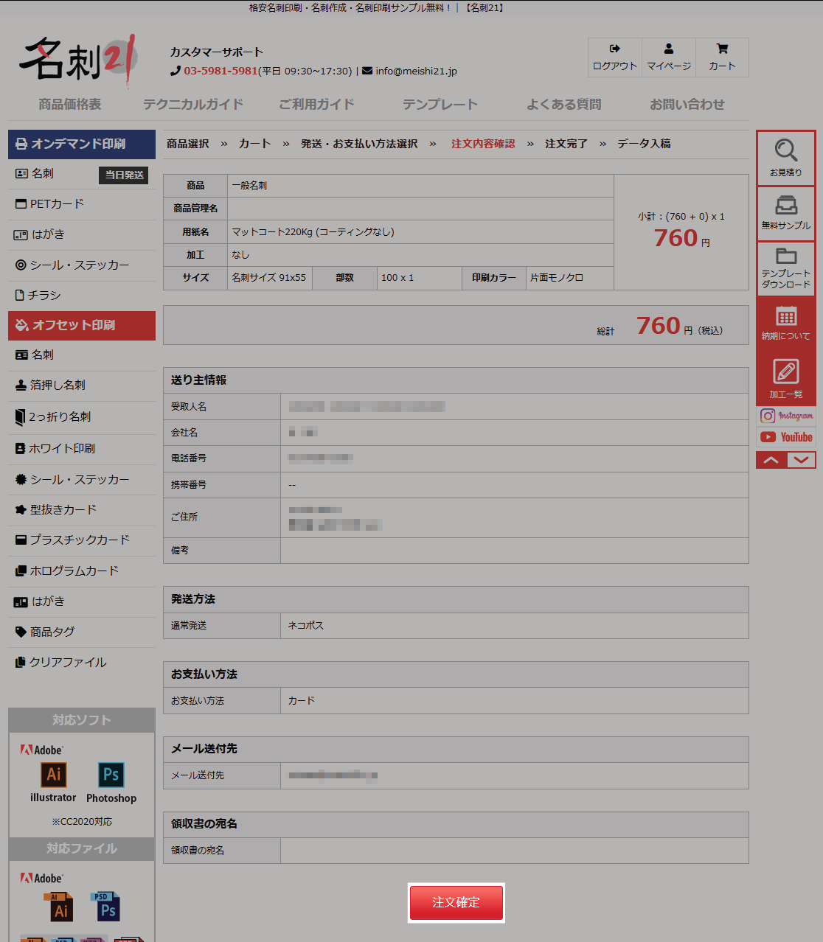This screenshot has height=942, width=823.
Task: Click the ※CC2020対応 note
Action: pyautogui.click(x=82, y=822)
